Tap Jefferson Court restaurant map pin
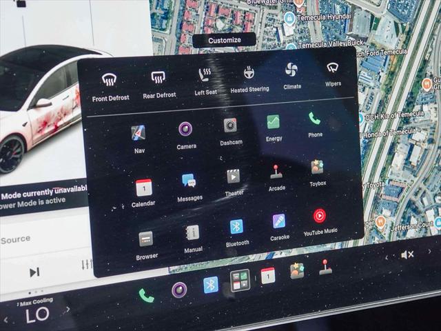The width and height of the screenshot is (441, 331). pos(380,221)
